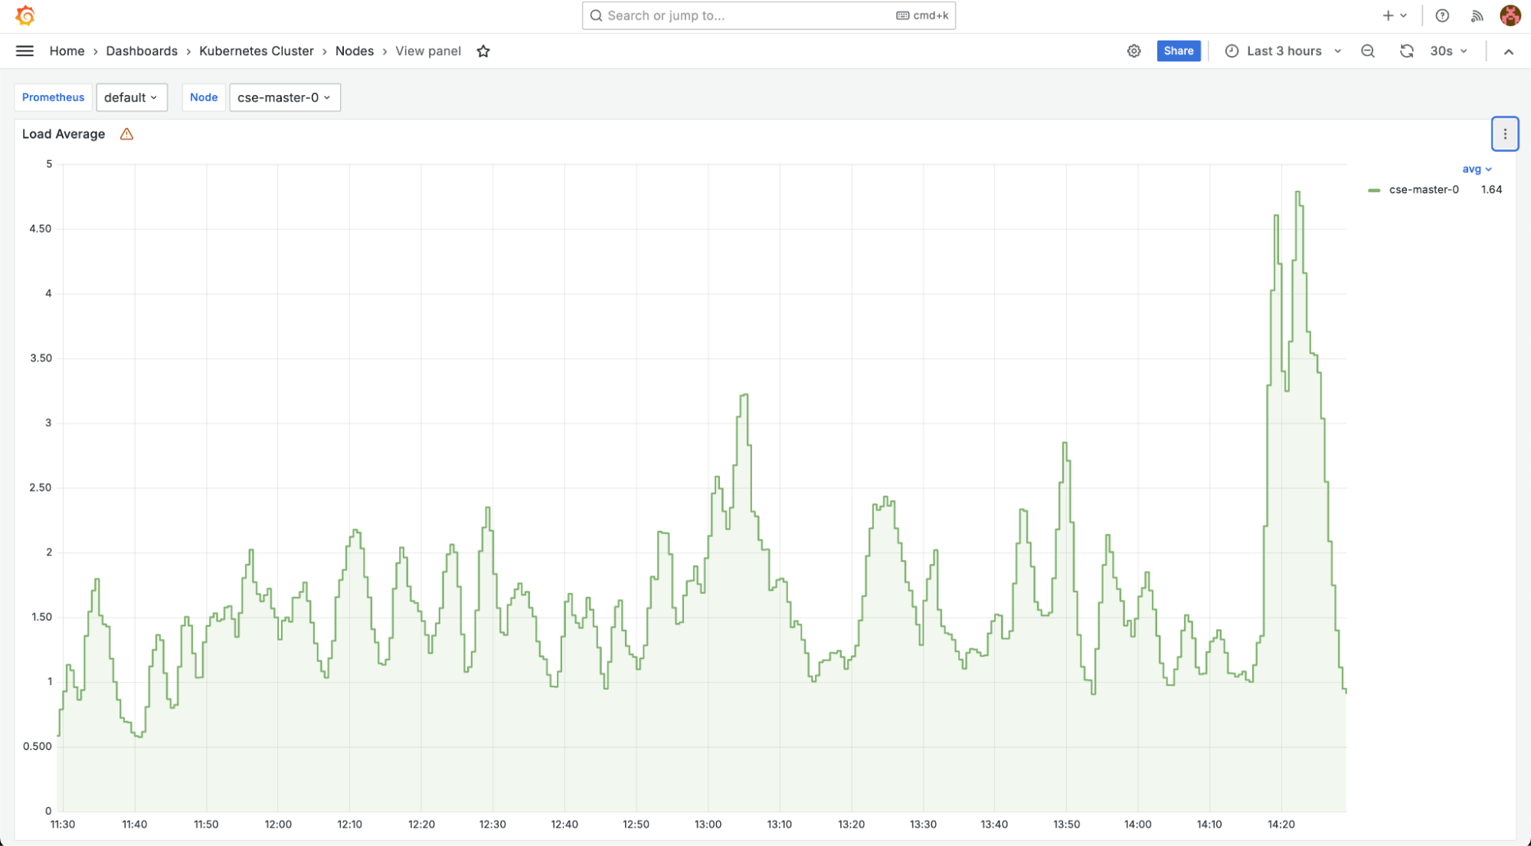Open dashboard settings gear icon

pos(1134,51)
